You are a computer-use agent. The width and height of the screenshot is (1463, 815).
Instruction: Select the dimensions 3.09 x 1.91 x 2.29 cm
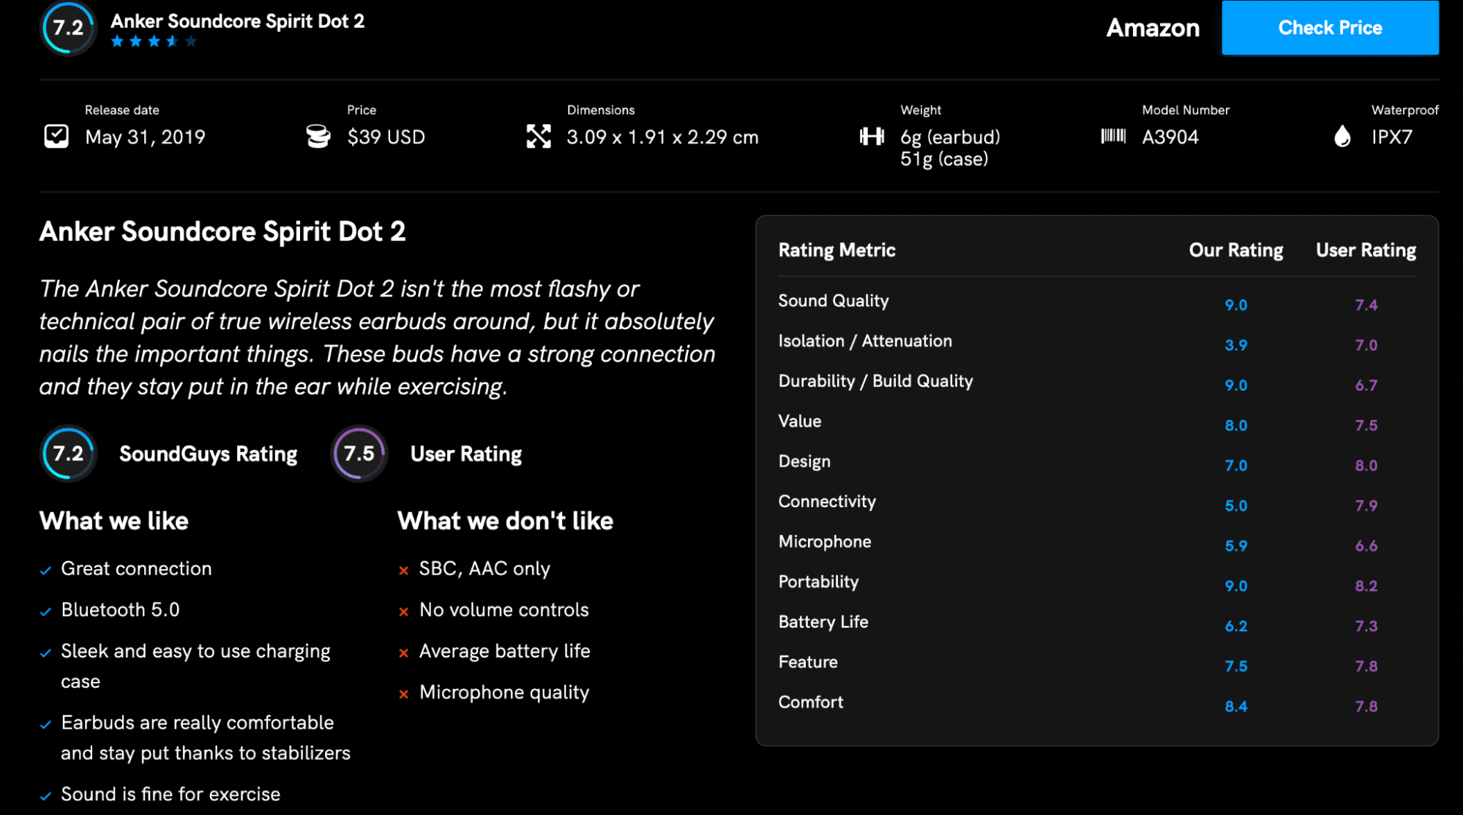(662, 137)
